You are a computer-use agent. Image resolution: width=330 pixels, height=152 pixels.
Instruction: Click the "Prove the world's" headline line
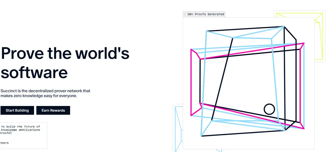(65, 53)
